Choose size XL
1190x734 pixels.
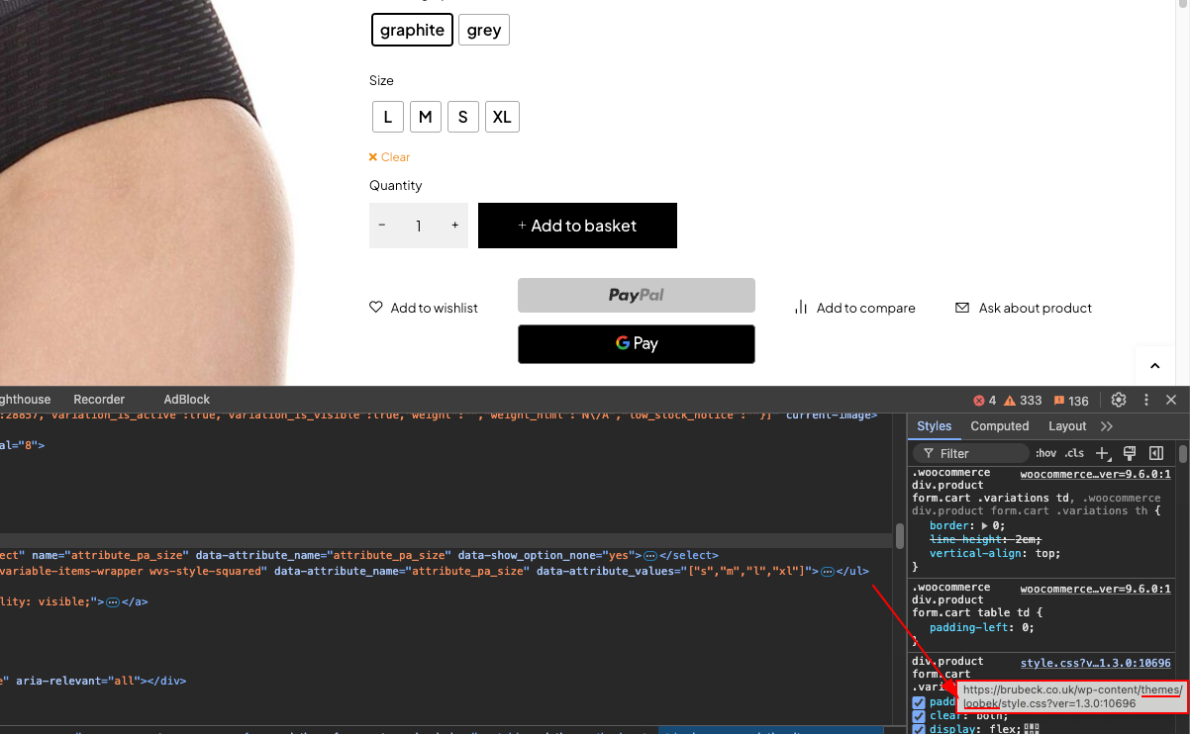click(x=502, y=117)
